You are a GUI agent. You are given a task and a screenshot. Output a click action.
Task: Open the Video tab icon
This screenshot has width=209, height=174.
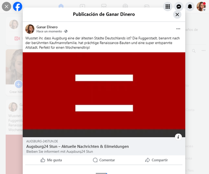82,6
